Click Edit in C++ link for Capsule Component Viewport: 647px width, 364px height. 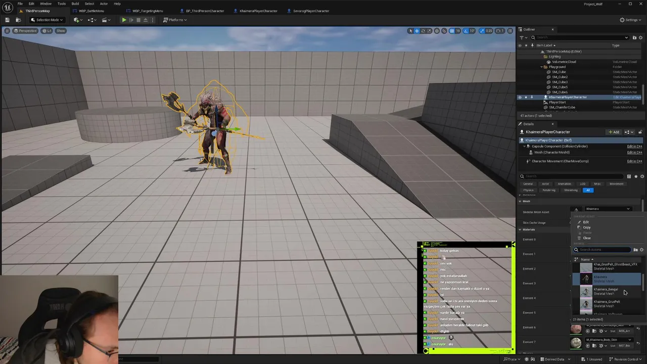634,146
